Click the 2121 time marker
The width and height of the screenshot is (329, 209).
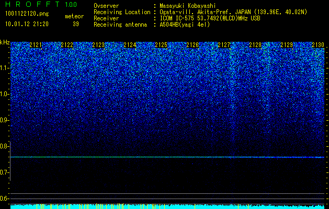(36, 45)
